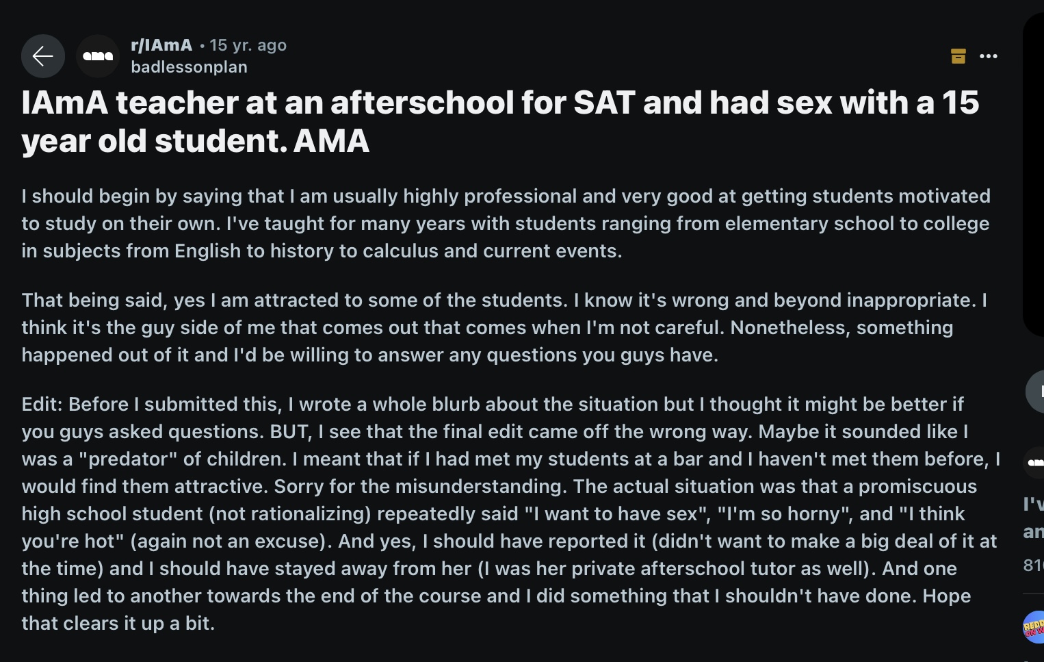Open the r/IAmA subreddit avatar icon

coord(98,56)
